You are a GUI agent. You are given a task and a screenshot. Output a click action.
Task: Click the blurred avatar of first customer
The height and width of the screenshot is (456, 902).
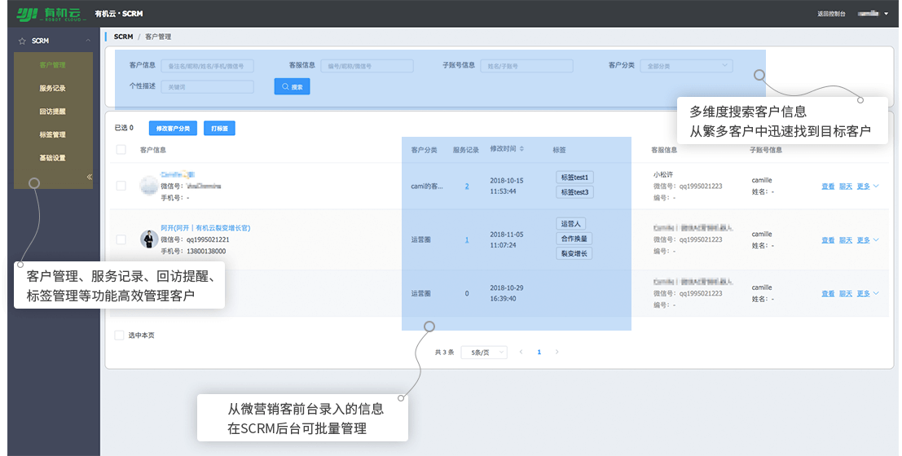(x=149, y=186)
